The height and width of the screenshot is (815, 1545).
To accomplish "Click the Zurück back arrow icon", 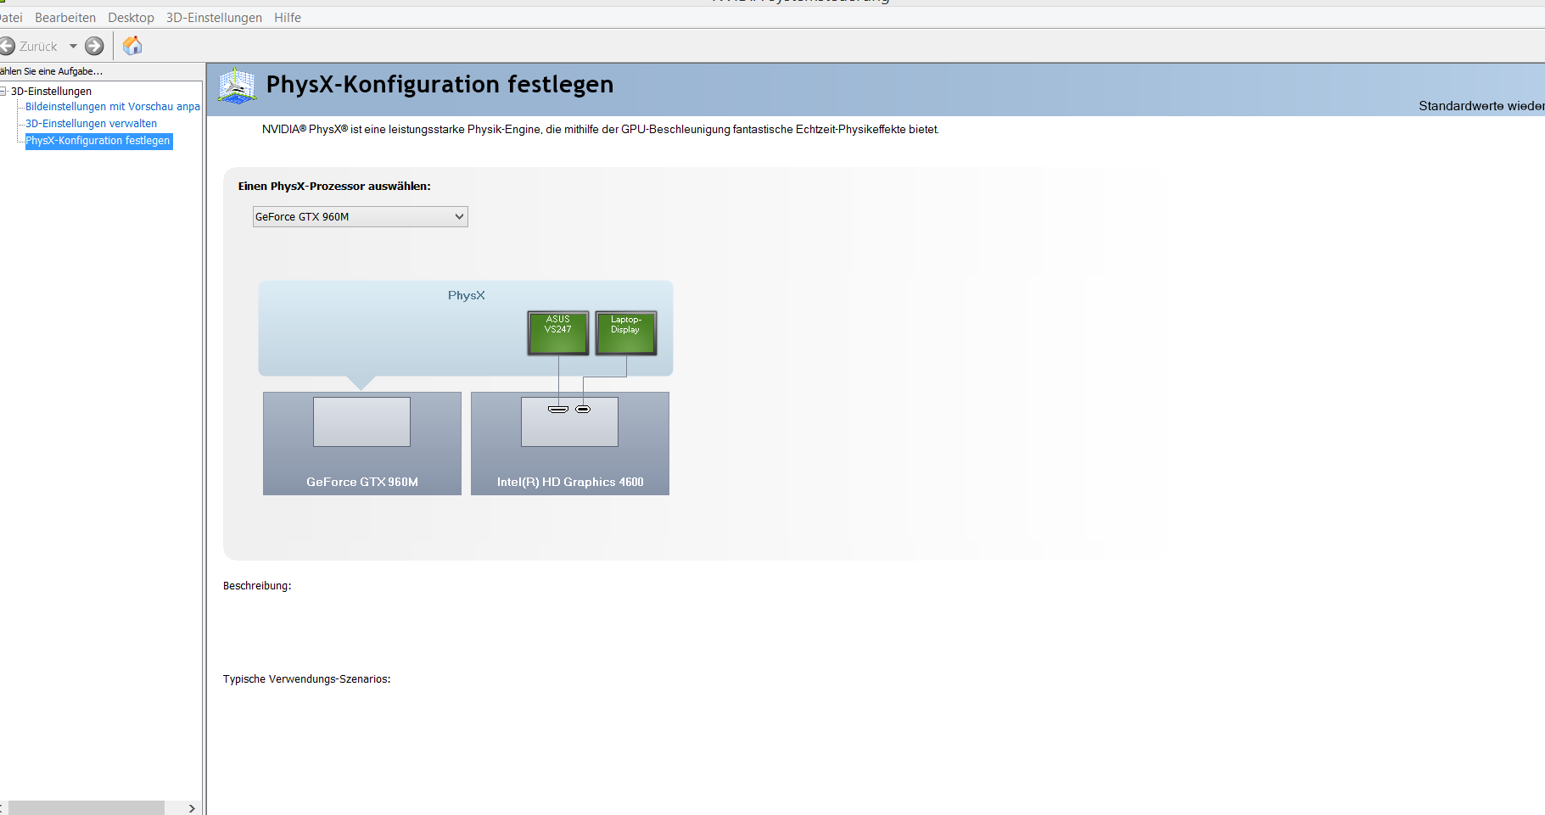I will 7,46.
